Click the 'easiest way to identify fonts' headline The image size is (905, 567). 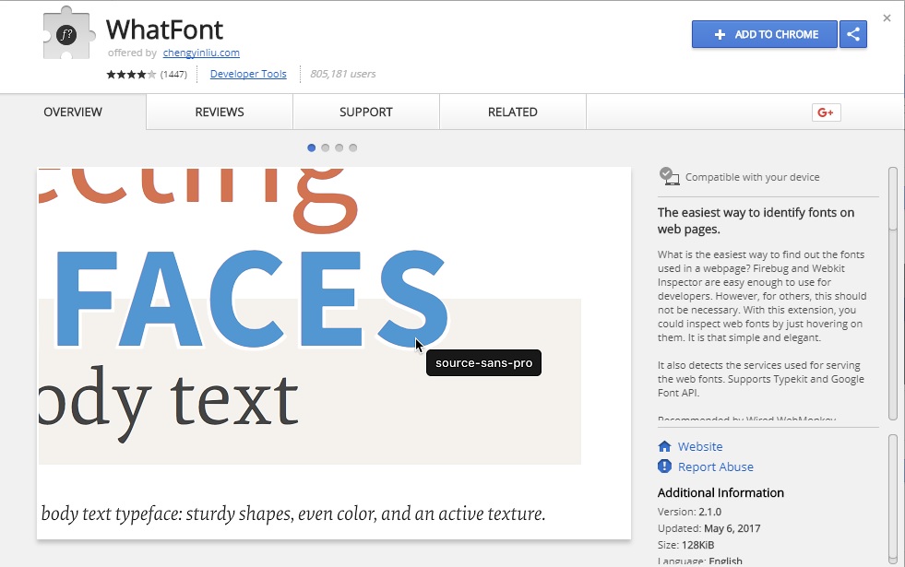756,220
